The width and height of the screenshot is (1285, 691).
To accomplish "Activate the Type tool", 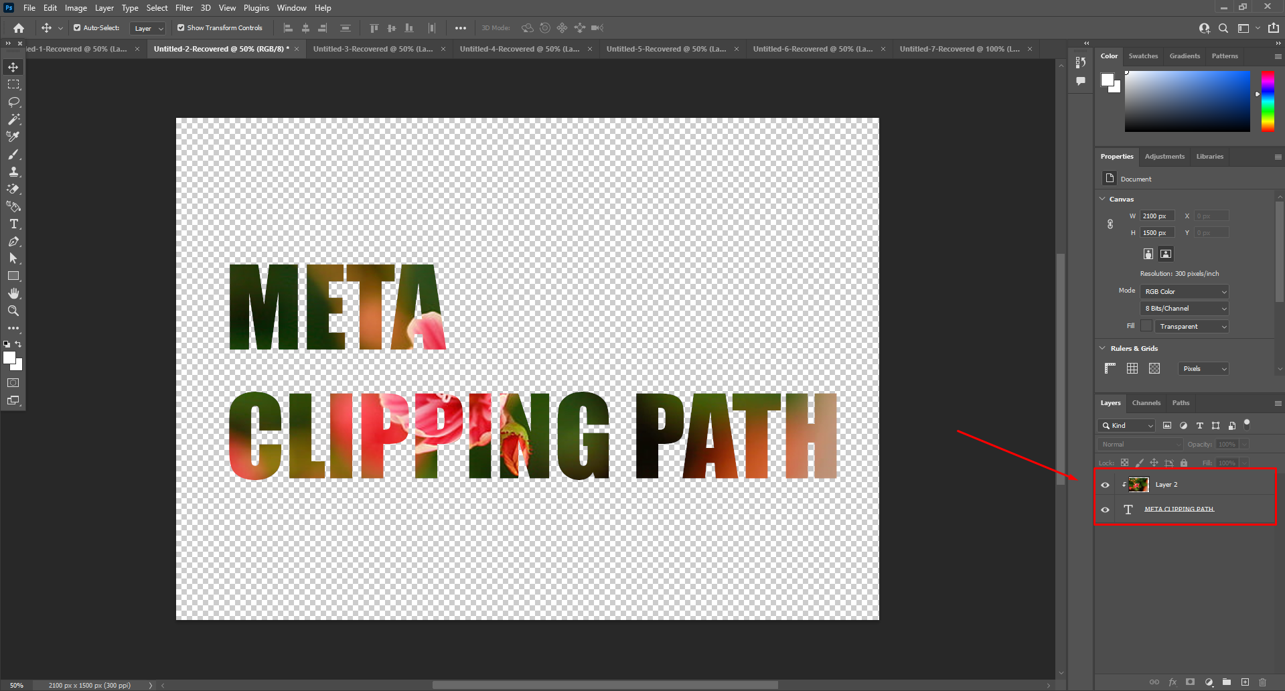I will [13, 224].
